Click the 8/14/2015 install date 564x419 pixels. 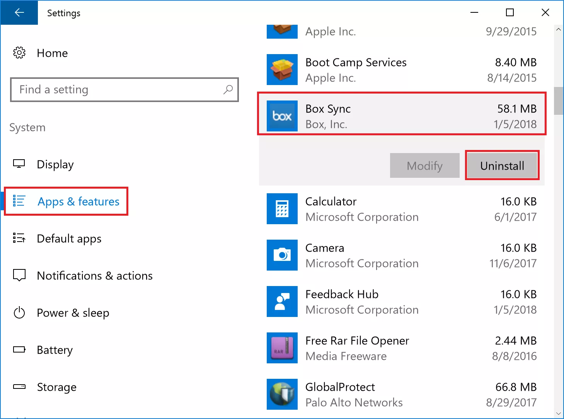point(512,78)
